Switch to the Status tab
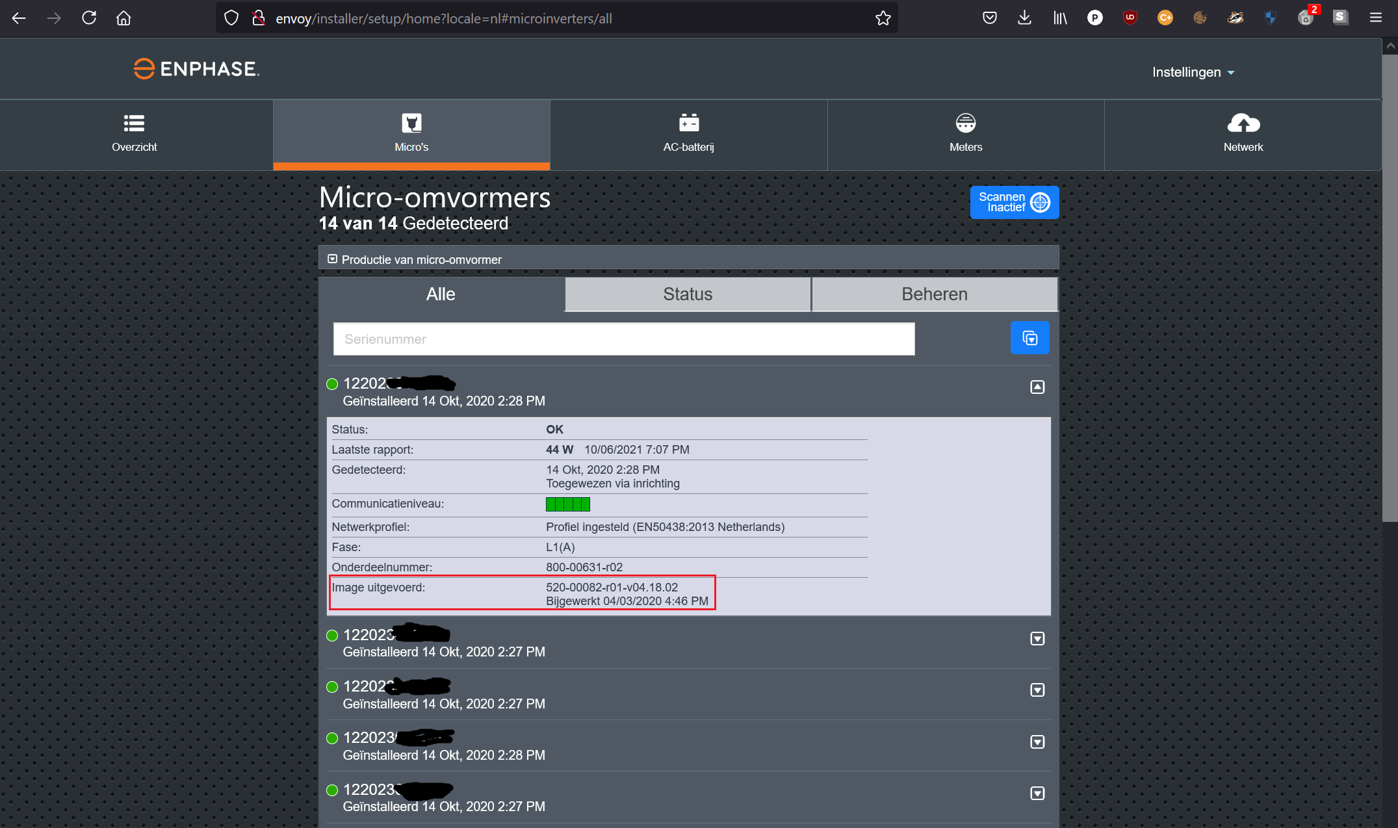This screenshot has width=1398, height=828. 688,294
